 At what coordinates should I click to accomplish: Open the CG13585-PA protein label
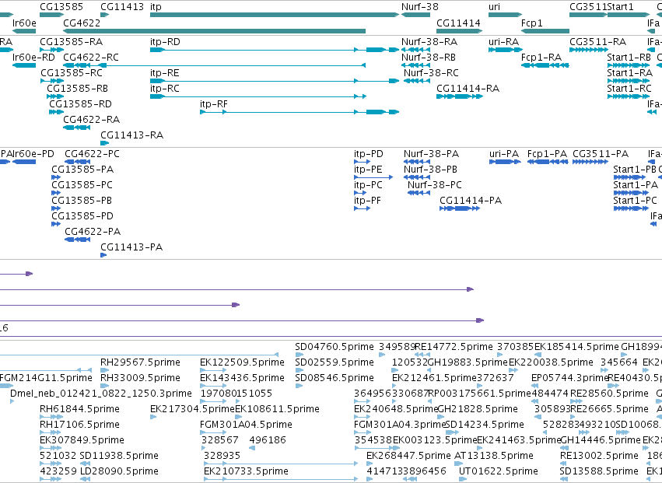(x=82, y=170)
